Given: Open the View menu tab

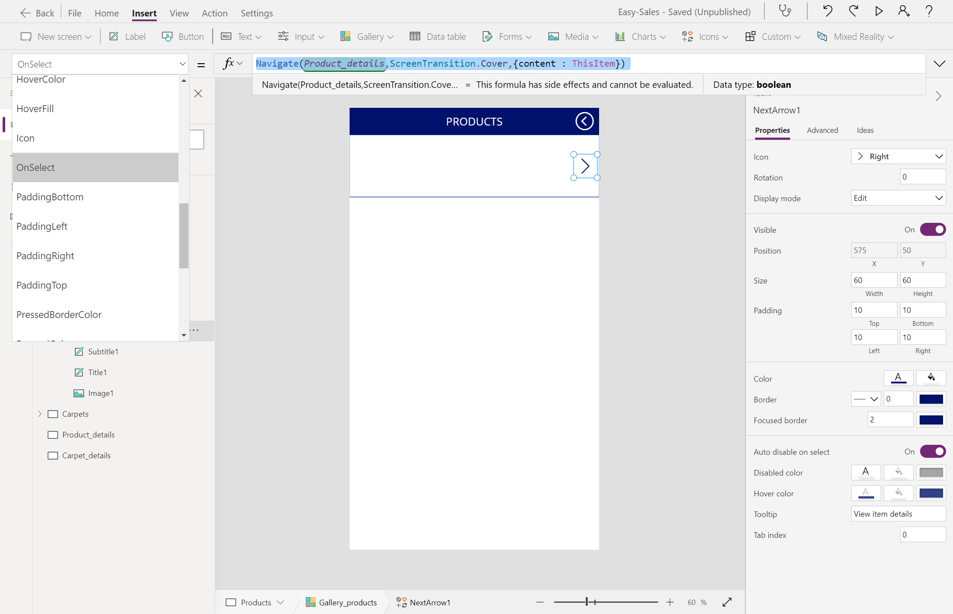Looking at the screenshot, I should [x=179, y=13].
